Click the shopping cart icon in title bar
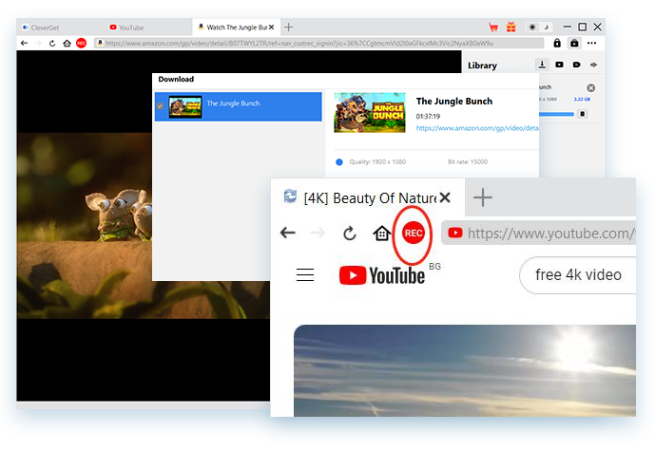This screenshot has width=655, height=450. coord(493,27)
